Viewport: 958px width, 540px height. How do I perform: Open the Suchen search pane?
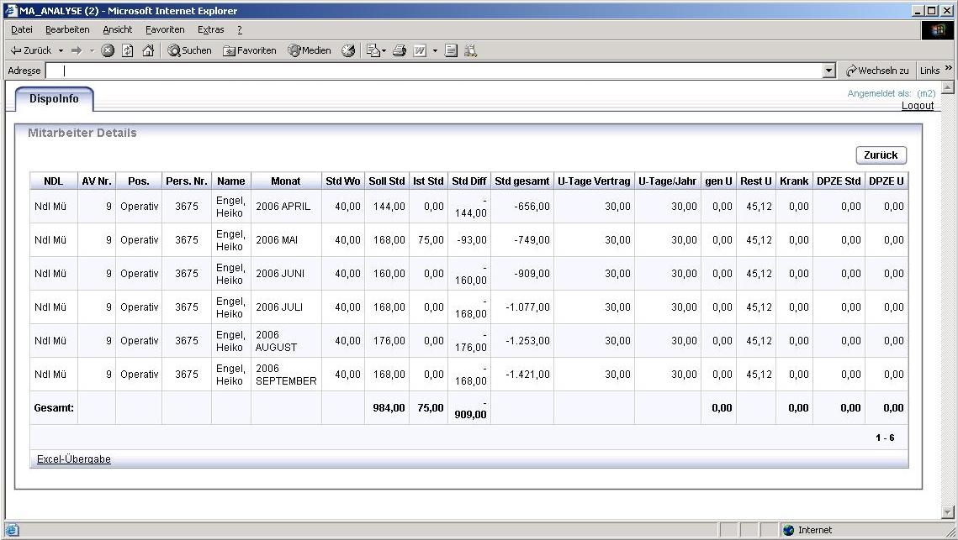point(189,50)
